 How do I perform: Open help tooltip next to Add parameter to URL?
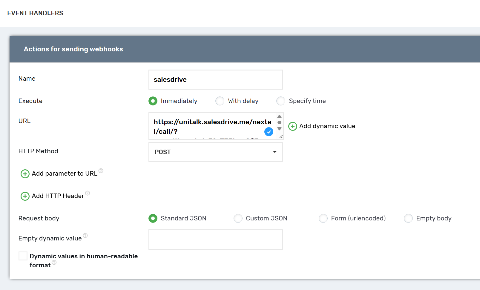tap(101, 171)
